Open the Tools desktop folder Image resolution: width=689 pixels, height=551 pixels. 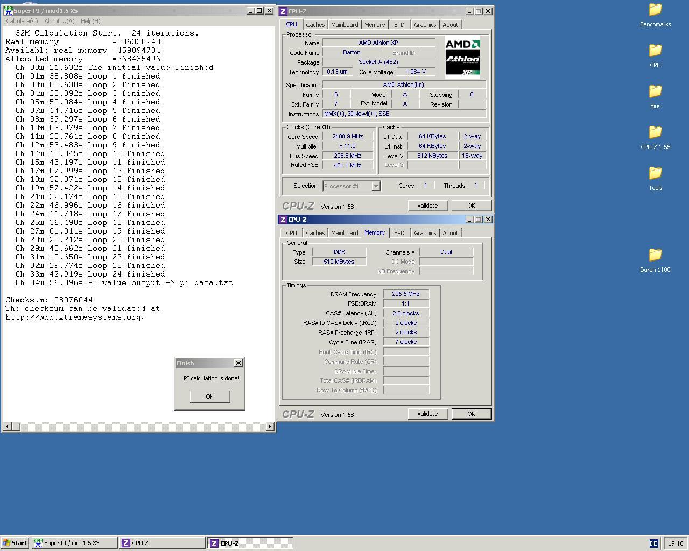(655, 178)
